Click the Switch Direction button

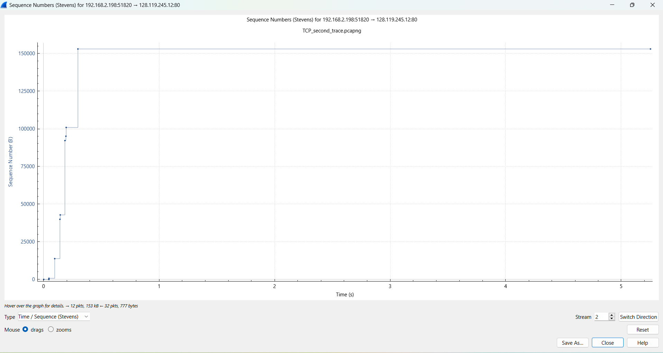[638, 317]
